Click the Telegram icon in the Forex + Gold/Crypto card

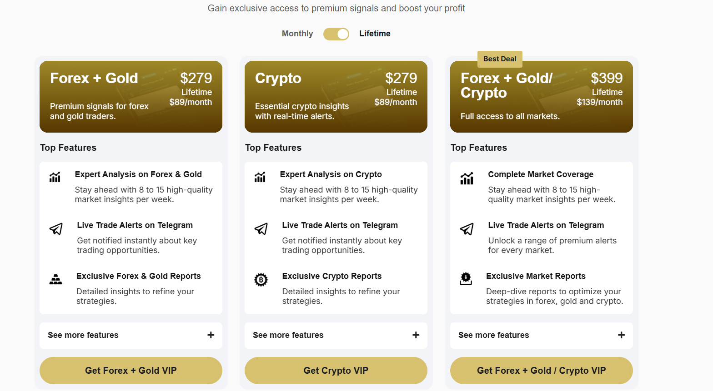point(466,229)
